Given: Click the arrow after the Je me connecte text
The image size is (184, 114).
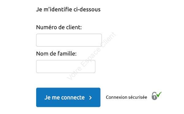Looking at the screenshot, I should [90, 98].
